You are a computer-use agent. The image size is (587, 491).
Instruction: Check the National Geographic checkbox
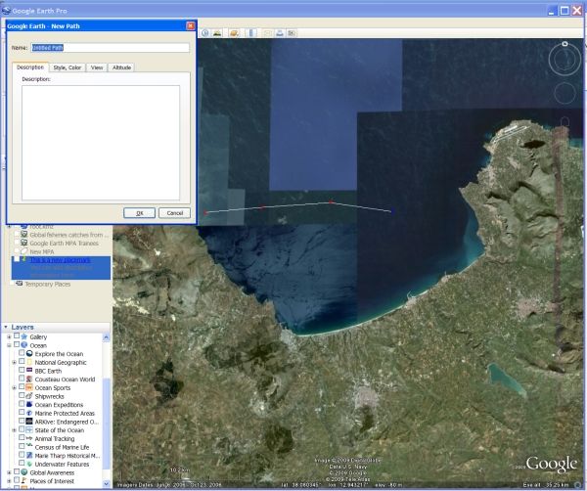point(22,362)
